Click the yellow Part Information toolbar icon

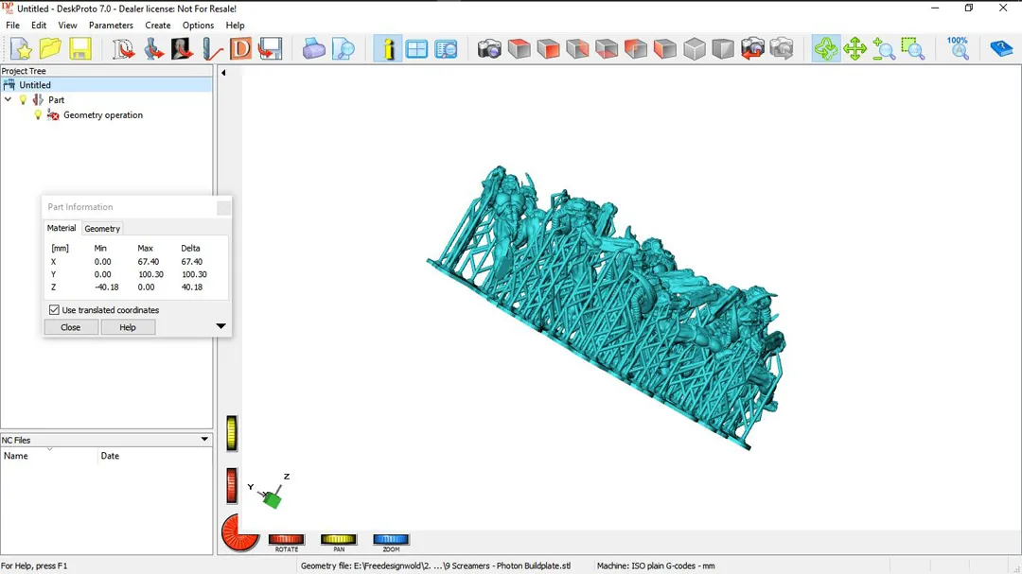point(388,49)
